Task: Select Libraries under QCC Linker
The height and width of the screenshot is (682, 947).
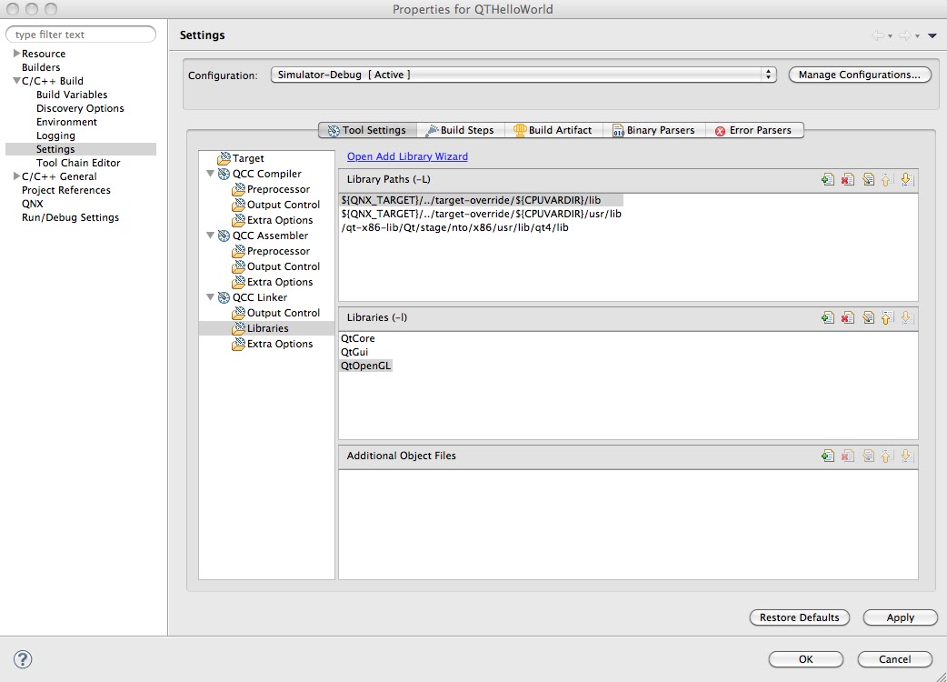Action: tap(260, 328)
